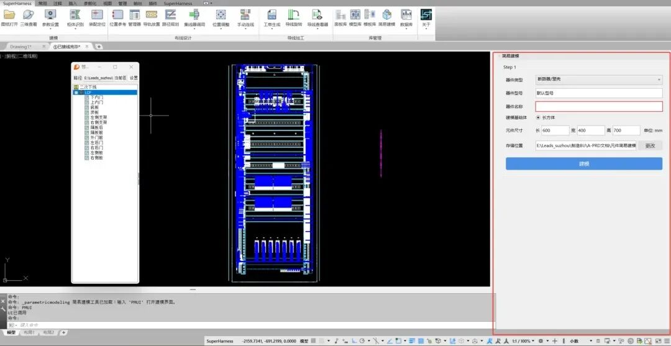Open the 注释 ribbon tab
Viewport: 671px width, 346px height.
[x=58, y=3]
